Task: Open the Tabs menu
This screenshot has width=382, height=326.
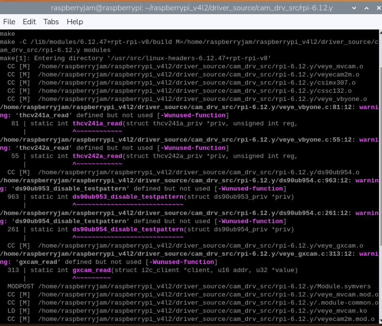Action: coord(51,22)
